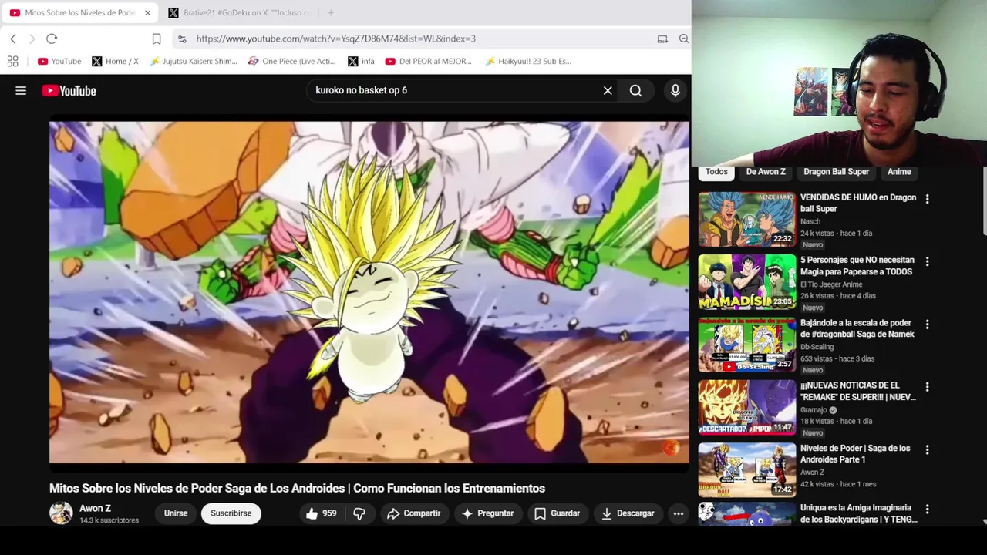
Task: Open VENDIDAS DE HUMO video thumbnail
Action: click(747, 220)
